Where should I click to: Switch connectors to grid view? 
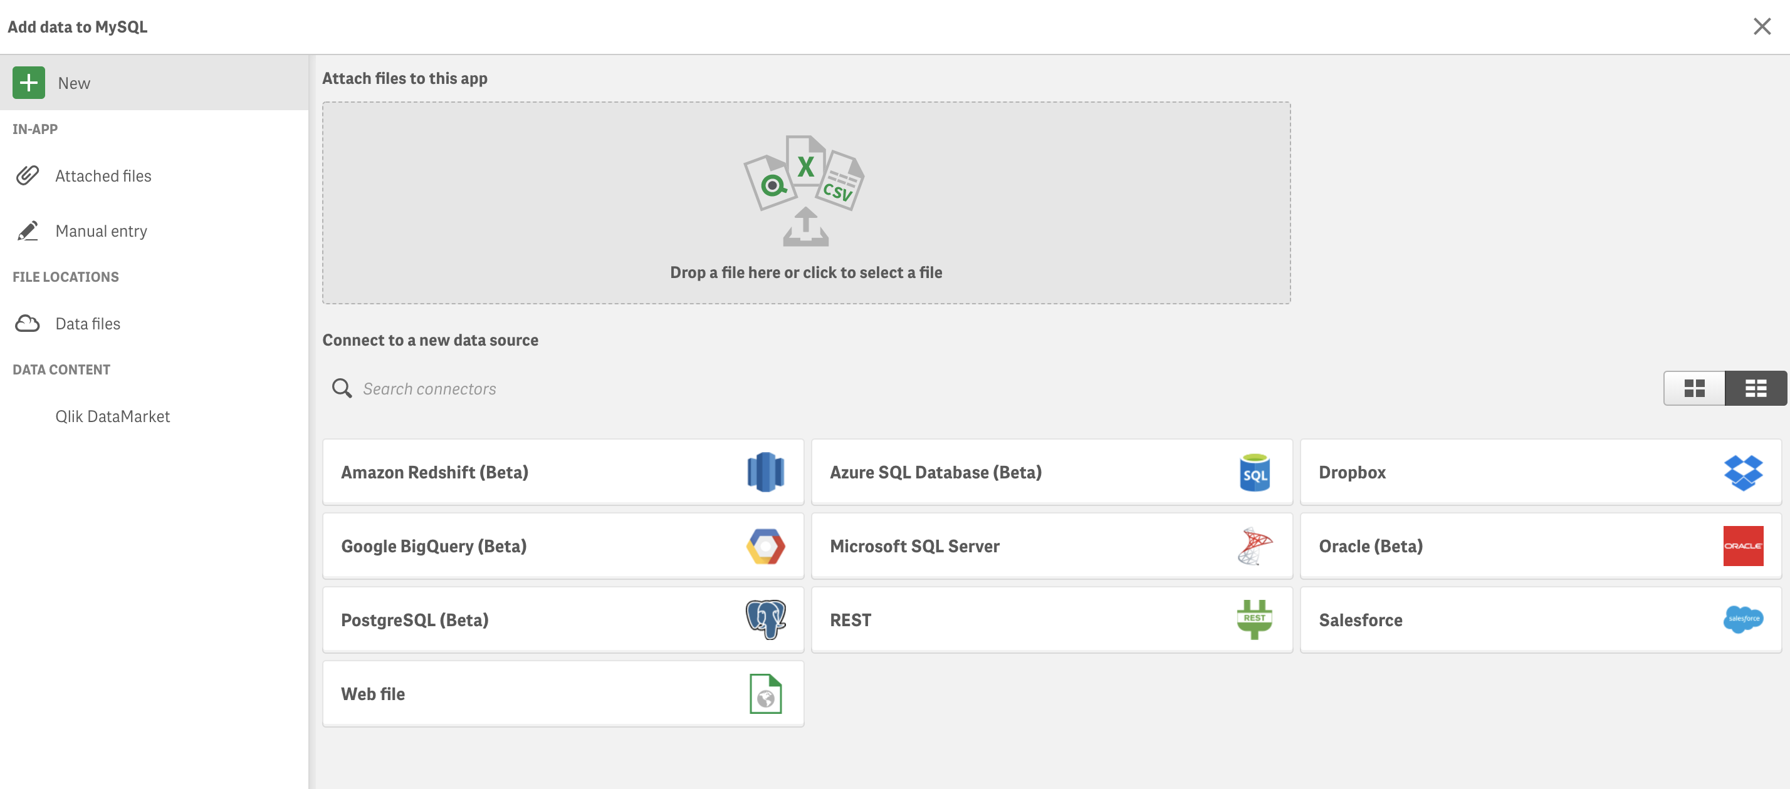click(1694, 388)
